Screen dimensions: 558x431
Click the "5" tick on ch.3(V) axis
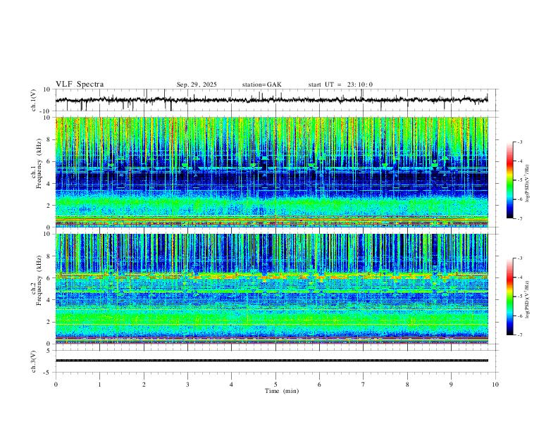point(49,351)
